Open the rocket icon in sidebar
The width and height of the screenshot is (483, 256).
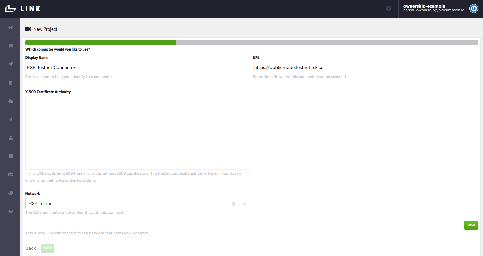[x=11, y=64]
